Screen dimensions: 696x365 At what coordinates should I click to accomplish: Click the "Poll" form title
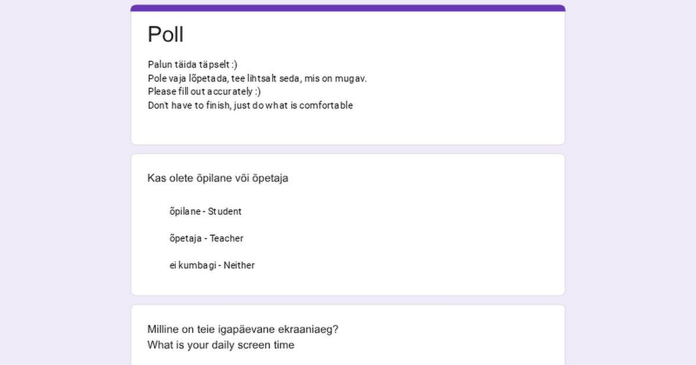pos(166,34)
